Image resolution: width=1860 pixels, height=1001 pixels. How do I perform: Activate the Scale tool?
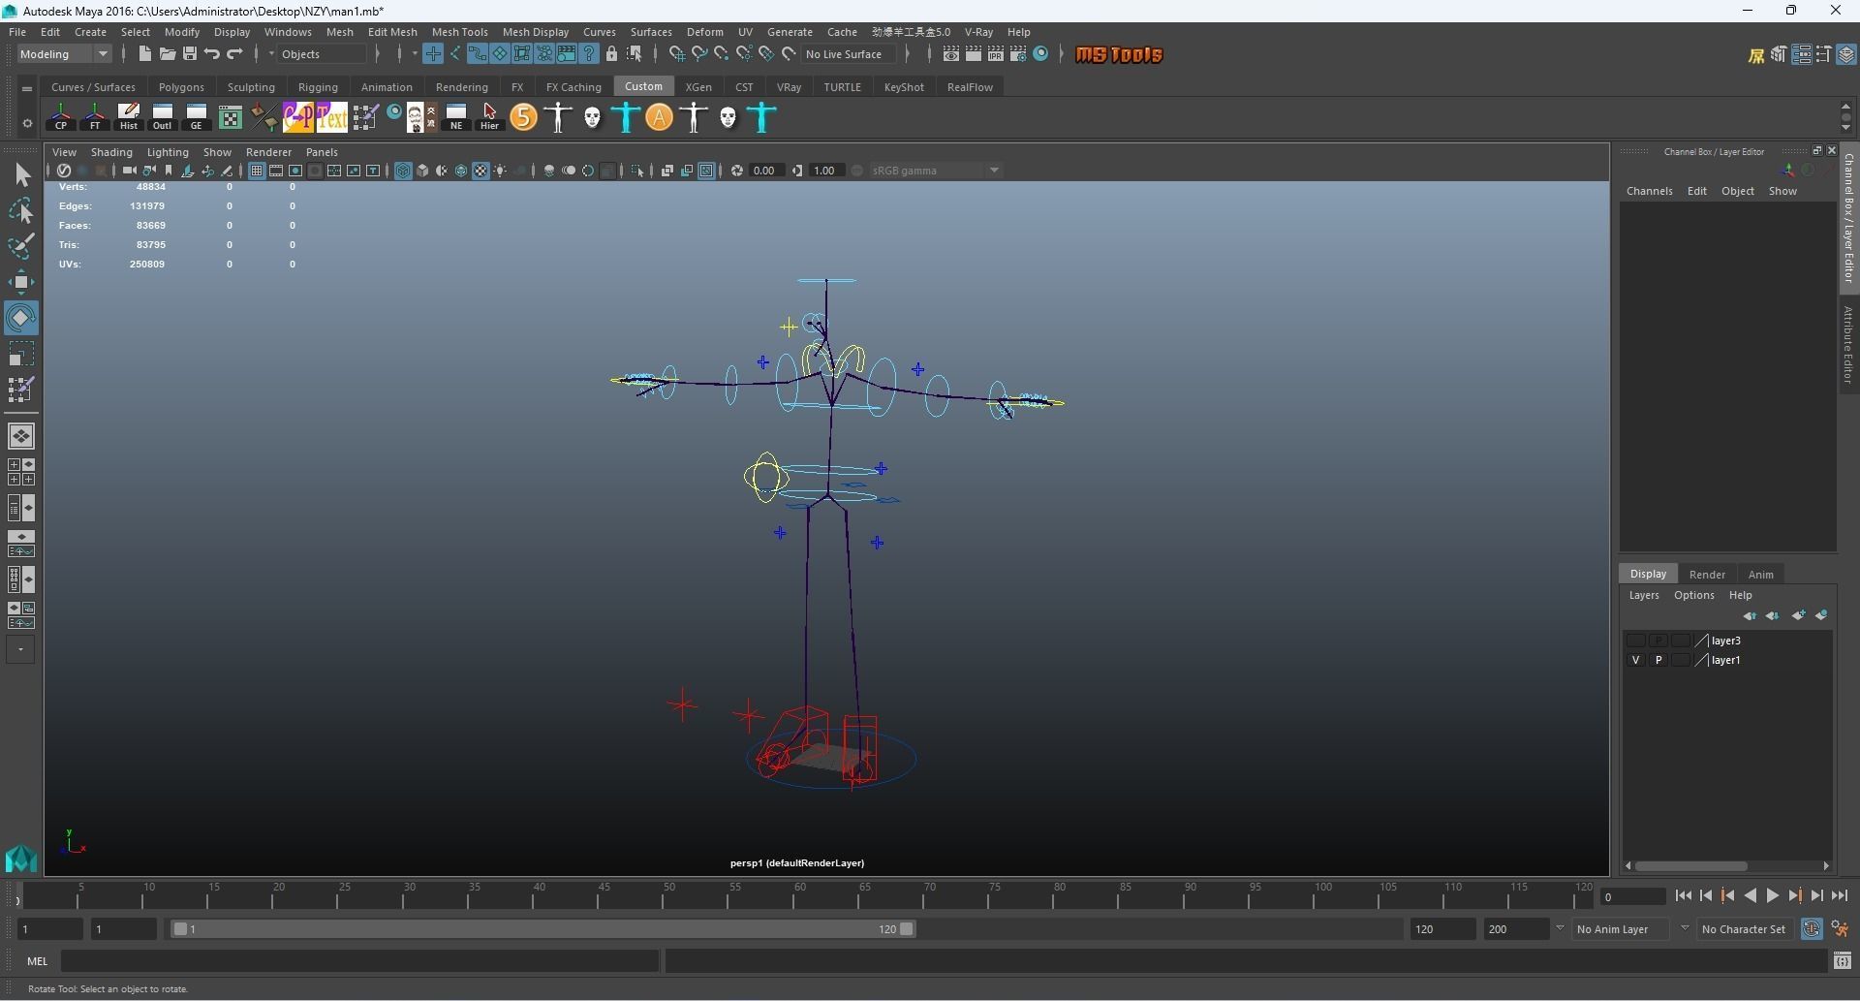pyautogui.click(x=21, y=354)
